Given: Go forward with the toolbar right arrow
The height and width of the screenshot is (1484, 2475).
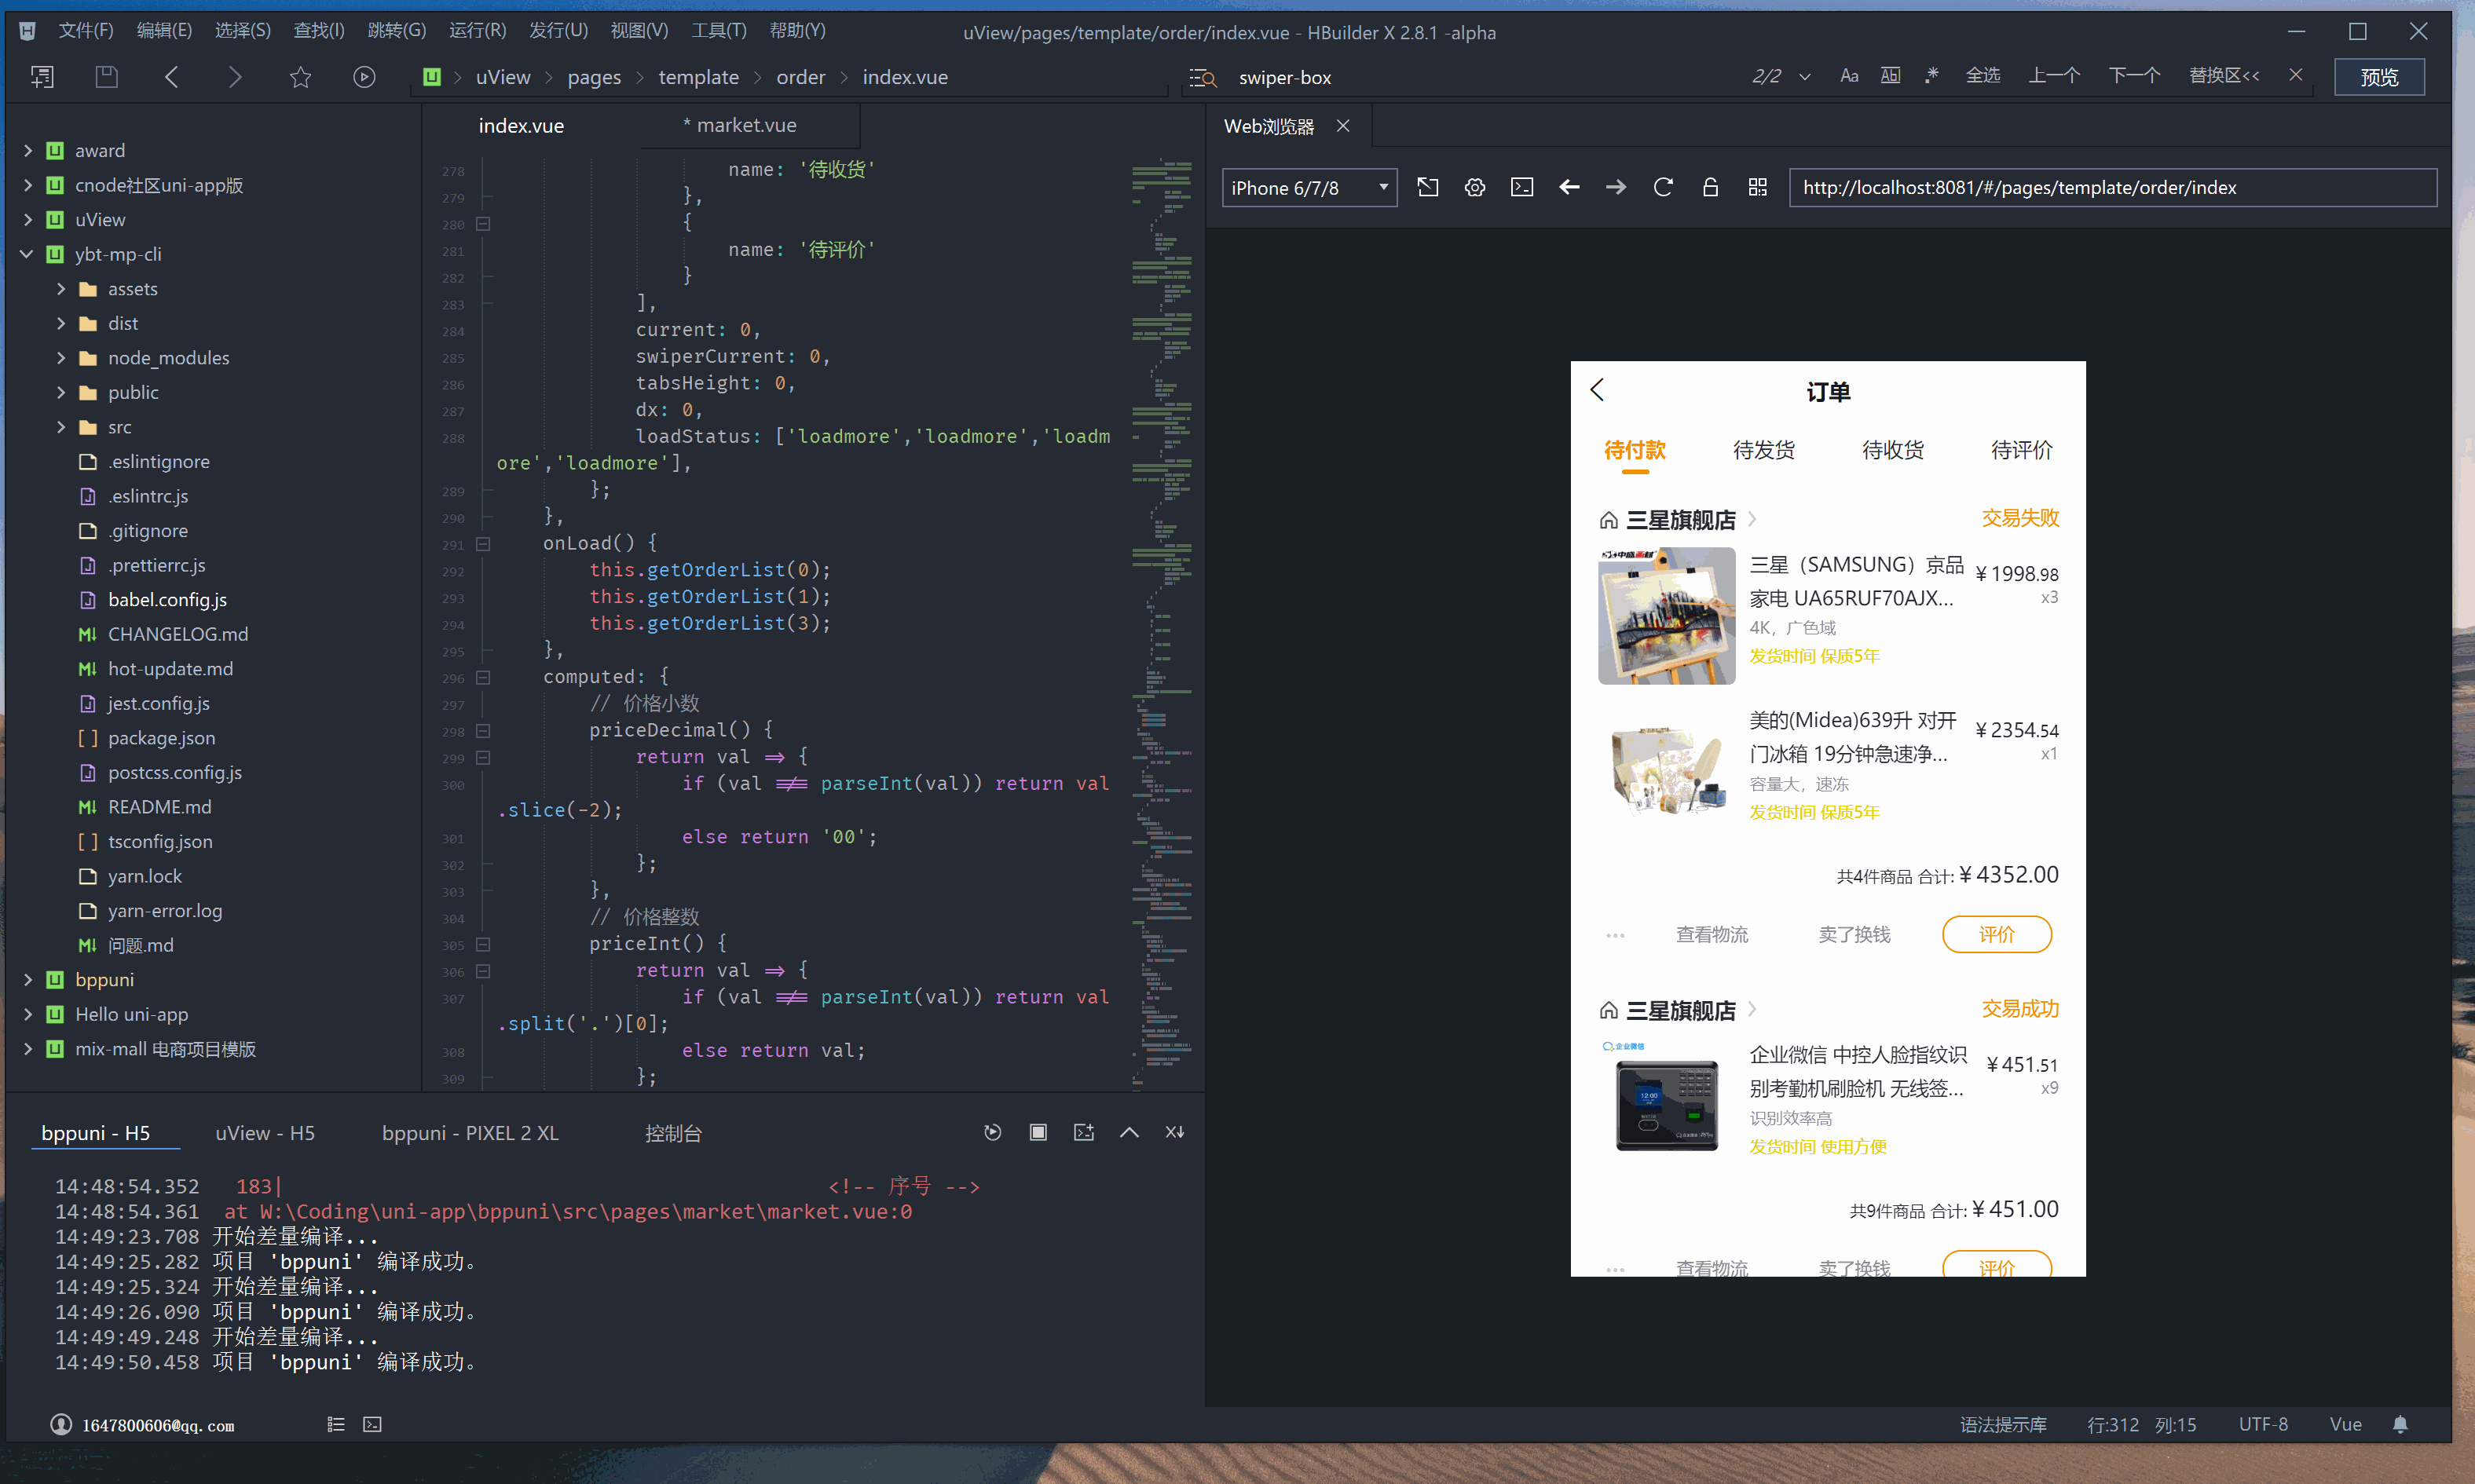Looking at the screenshot, I should click(x=235, y=77).
